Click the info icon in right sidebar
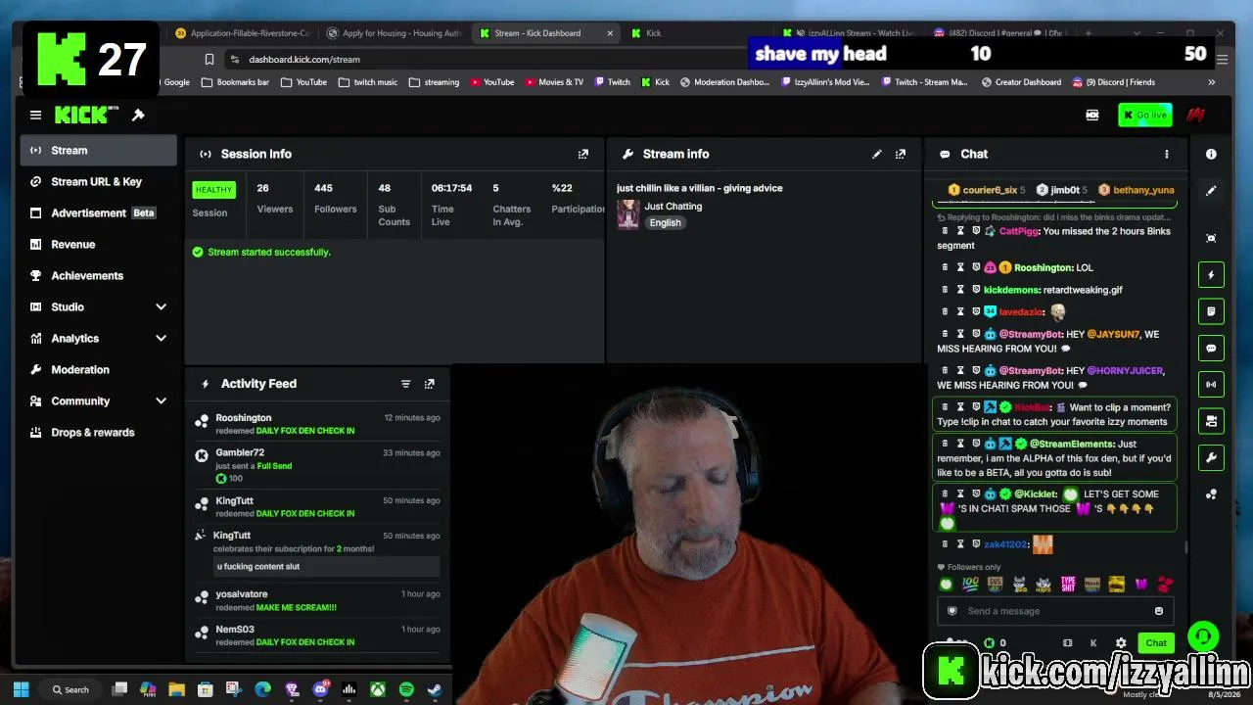 1211,154
